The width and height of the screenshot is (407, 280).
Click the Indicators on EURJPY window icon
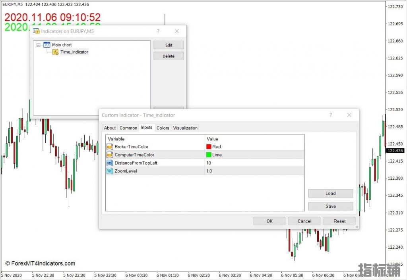[36, 31]
